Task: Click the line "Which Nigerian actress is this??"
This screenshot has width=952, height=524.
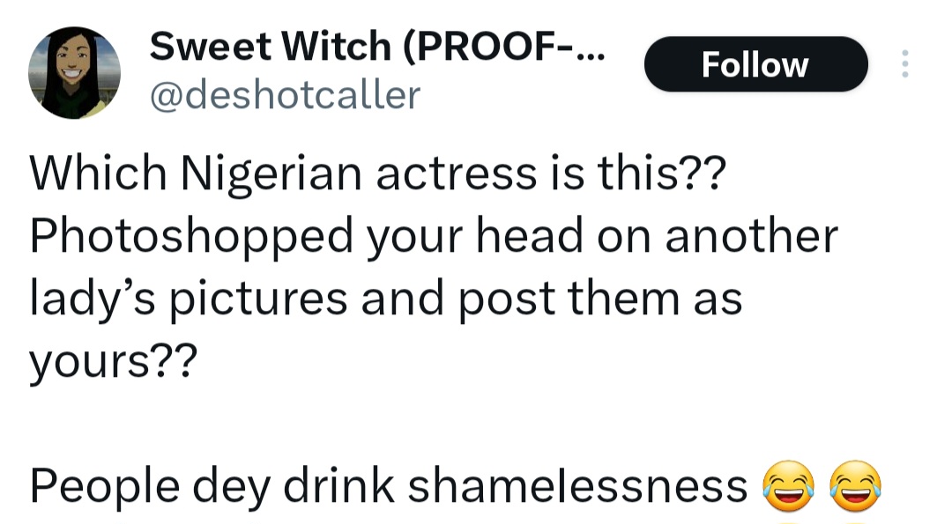Action: point(376,174)
